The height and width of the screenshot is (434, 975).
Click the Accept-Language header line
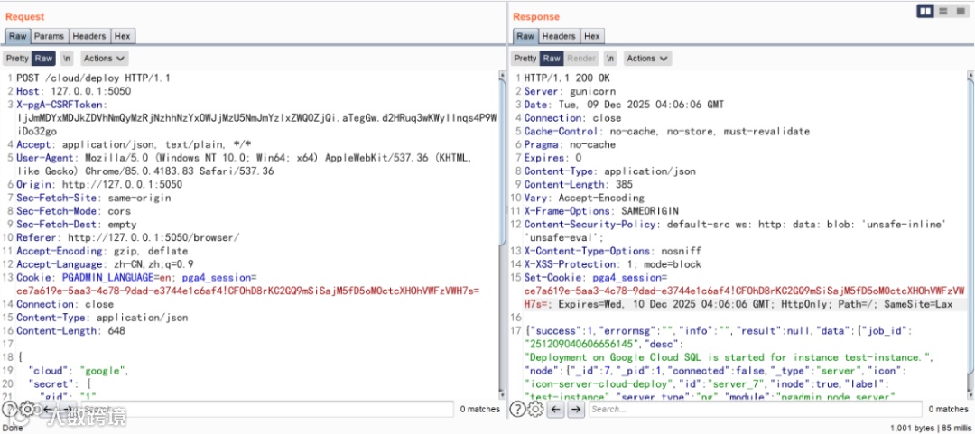click(105, 264)
